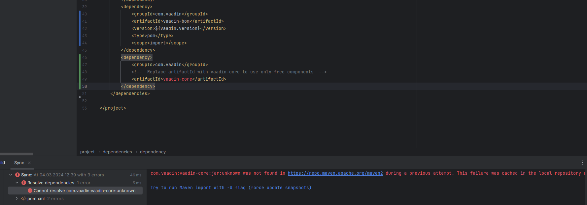The width and height of the screenshot is (587, 205).
Task: Click the error icon beside Cannot resolve
Action: (30, 191)
